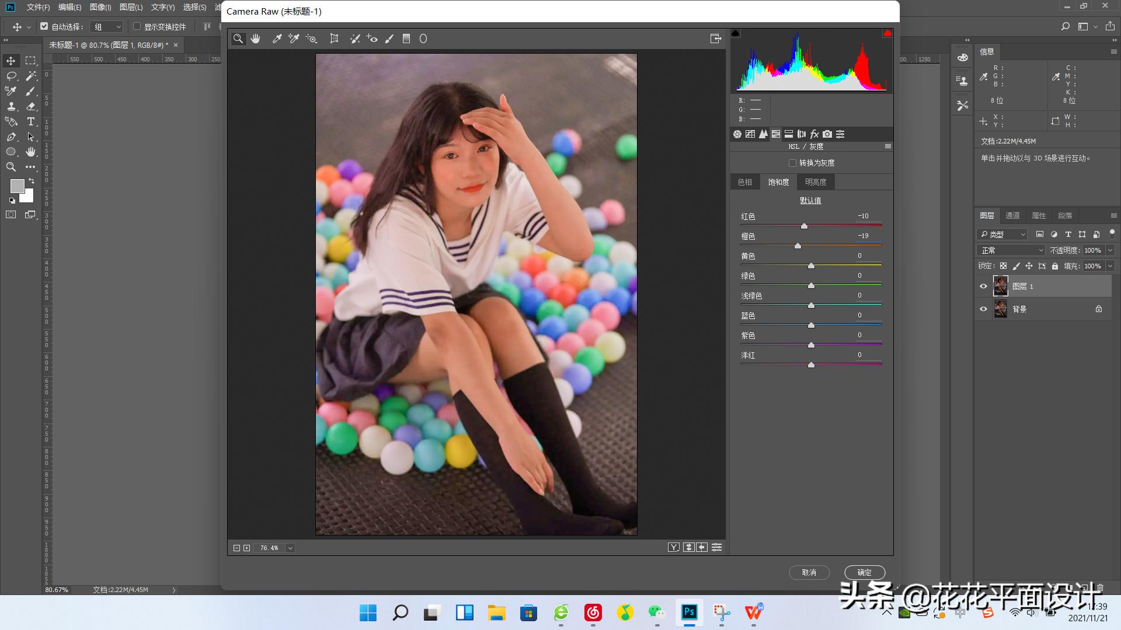Select the Hand tool in Camera Raw
Screen dimensions: 1121x630
point(255,38)
